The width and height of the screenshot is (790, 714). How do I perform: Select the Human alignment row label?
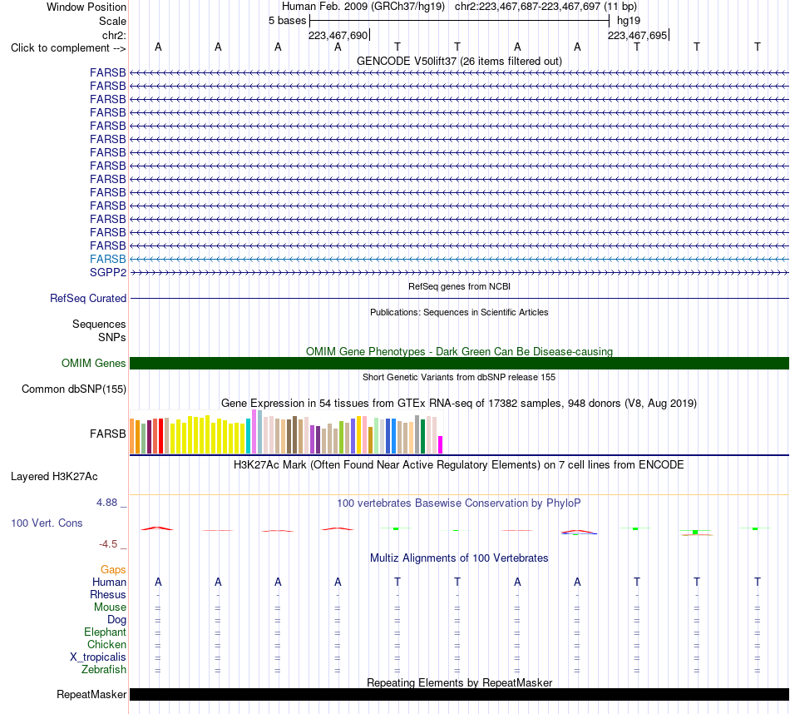(109, 583)
